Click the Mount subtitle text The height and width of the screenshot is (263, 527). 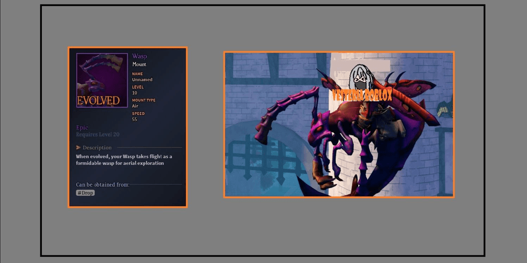coord(139,65)
